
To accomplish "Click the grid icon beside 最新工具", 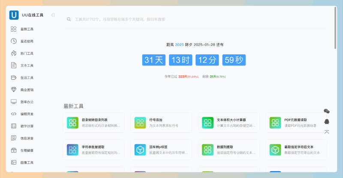I will (14, 29).
